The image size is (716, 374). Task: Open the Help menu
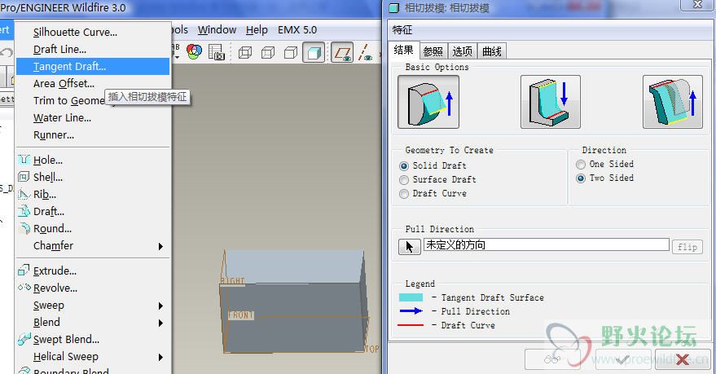[x=257, y=29]
